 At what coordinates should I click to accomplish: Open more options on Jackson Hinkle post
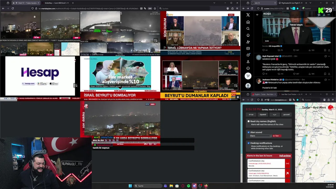point(329,80)
